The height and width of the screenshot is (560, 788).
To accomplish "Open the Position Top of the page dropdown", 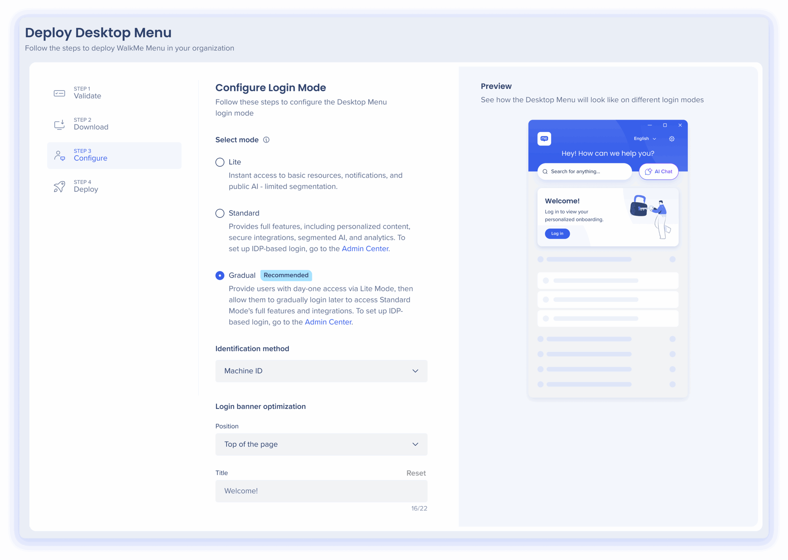I will coord(321,445).
